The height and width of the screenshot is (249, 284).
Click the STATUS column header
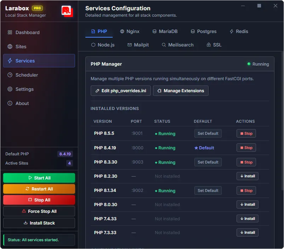pyautogui.click(x=162, y=121)
